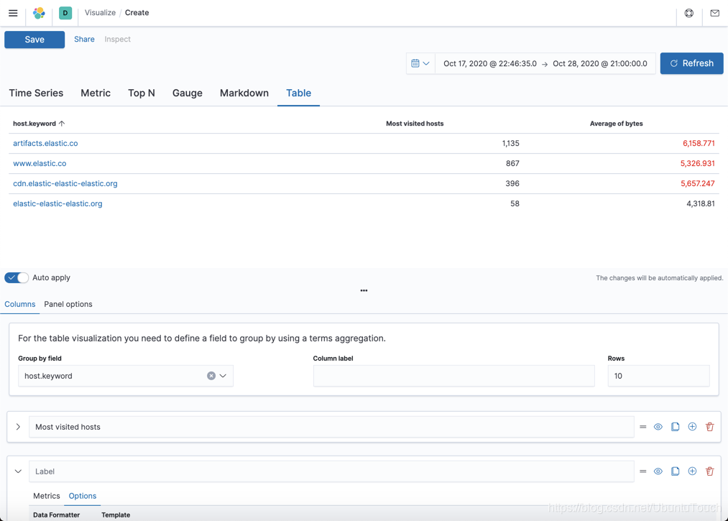Click the 396 visits cell
The width and height of the screenshot is (728, 521).
coord(512,183)
